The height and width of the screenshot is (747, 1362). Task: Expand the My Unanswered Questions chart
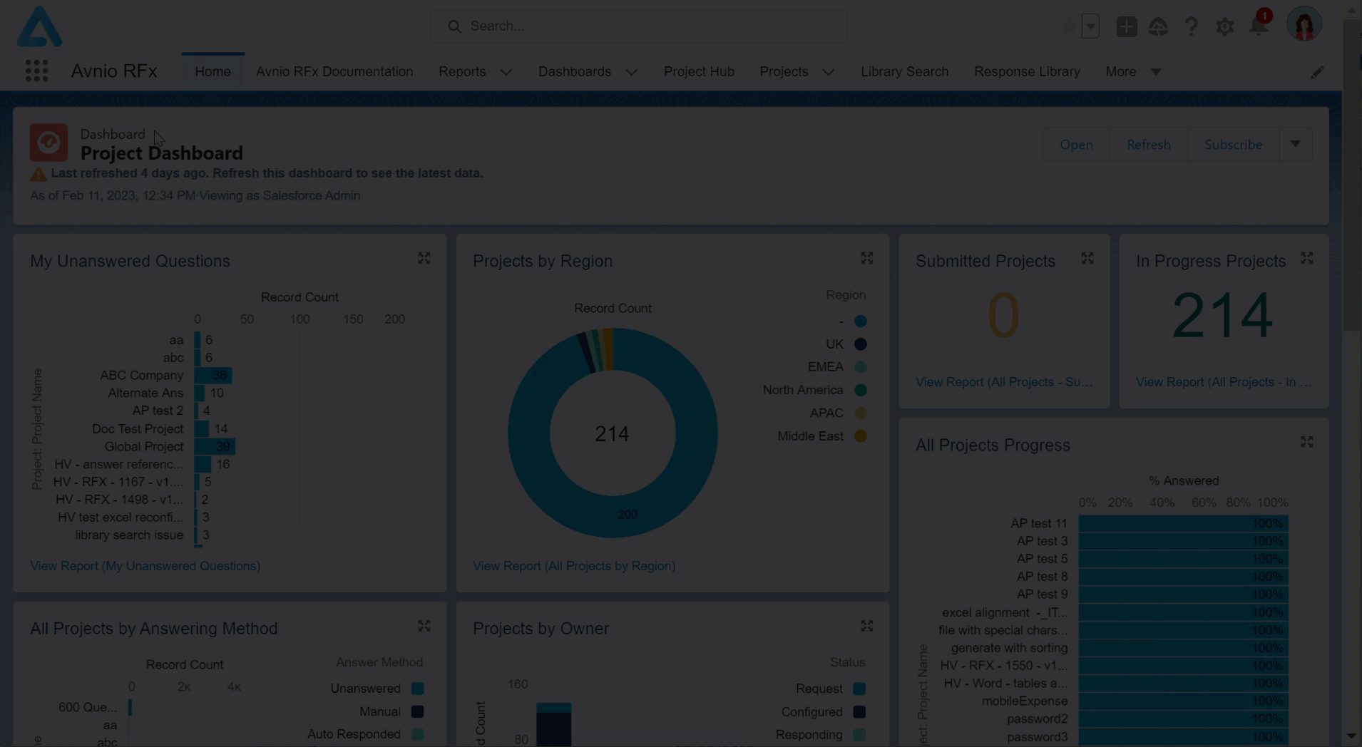tap(424, 259)
